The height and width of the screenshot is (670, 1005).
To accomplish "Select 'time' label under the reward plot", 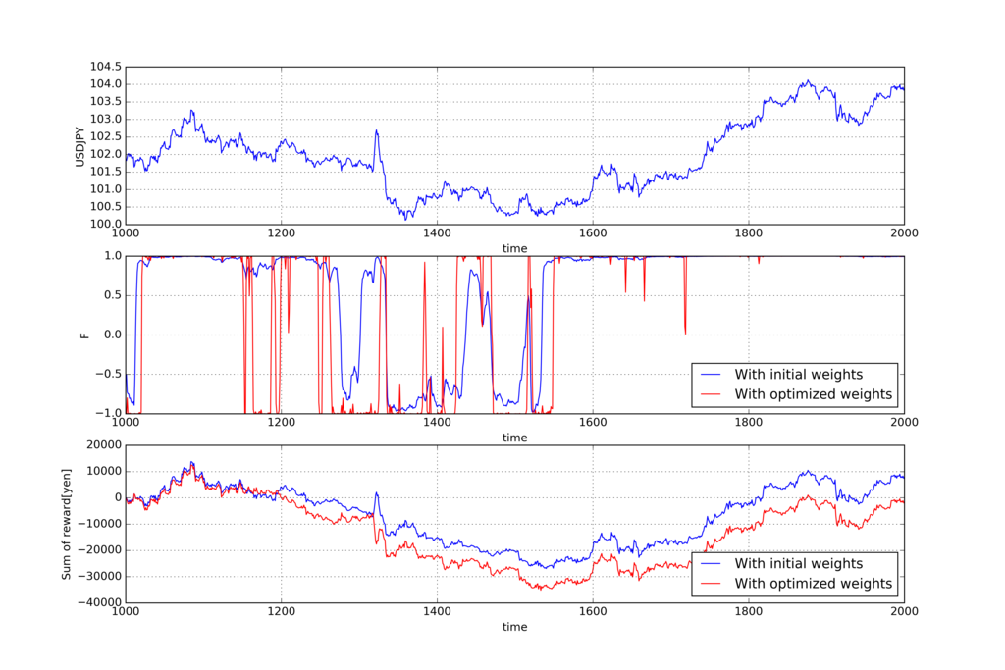I will (514, 627).
